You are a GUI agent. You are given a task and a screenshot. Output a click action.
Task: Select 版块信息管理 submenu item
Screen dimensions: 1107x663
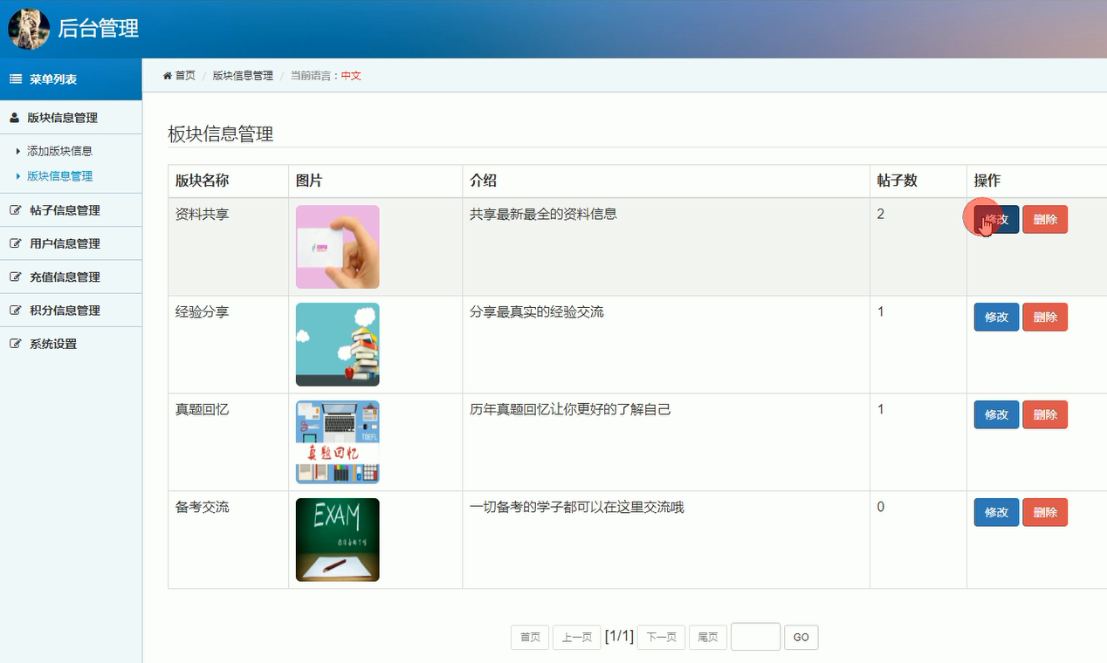(x=59, y=176)
